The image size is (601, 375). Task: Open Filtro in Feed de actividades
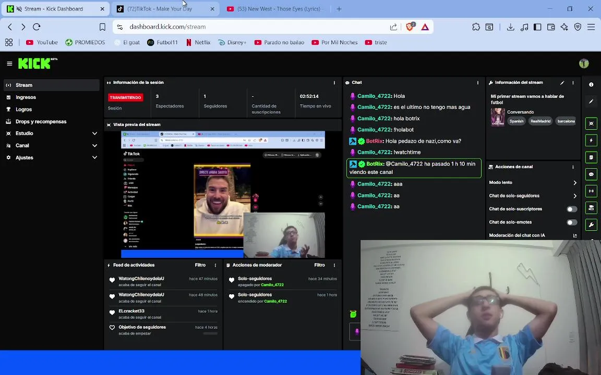click(200, 265)
